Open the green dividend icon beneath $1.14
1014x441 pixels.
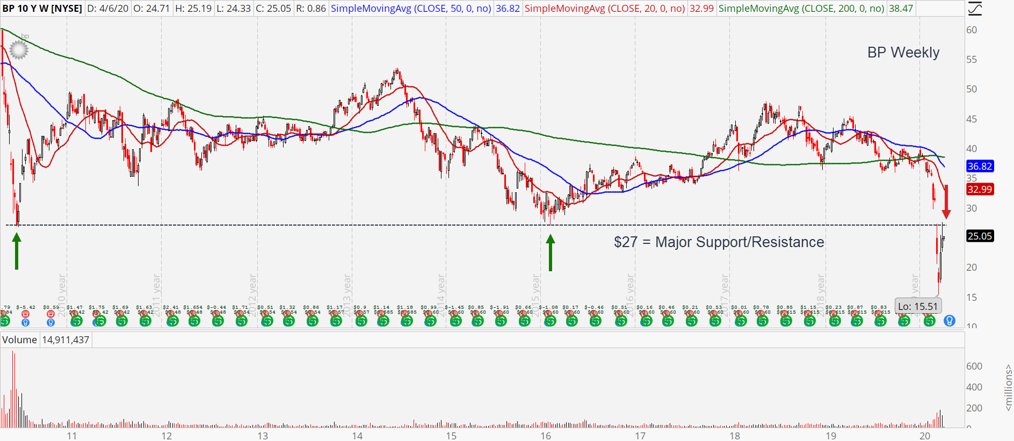click(x=383, y=321)
